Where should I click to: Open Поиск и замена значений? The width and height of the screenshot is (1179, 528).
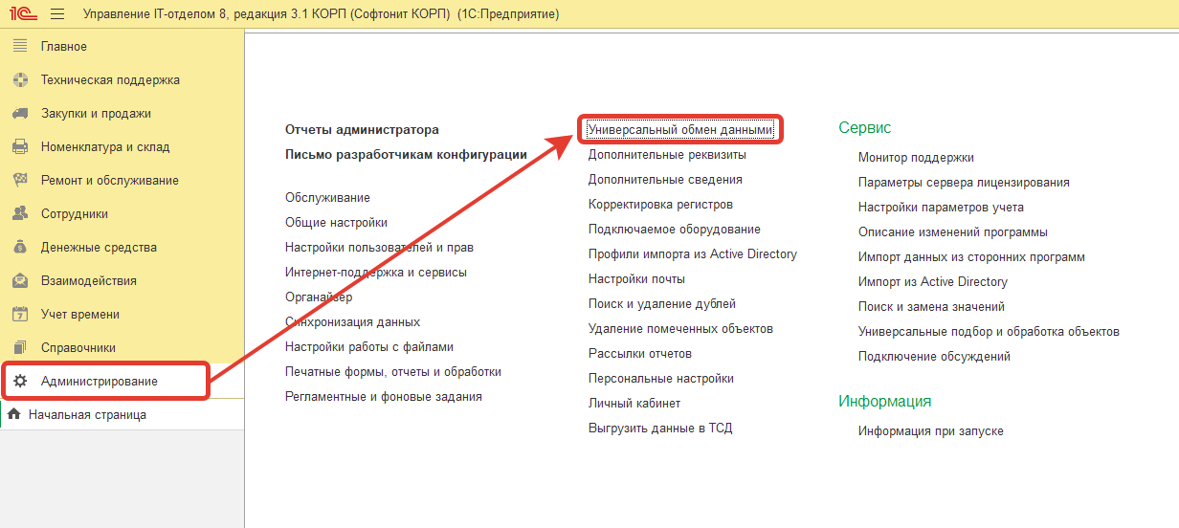(931, 307)
